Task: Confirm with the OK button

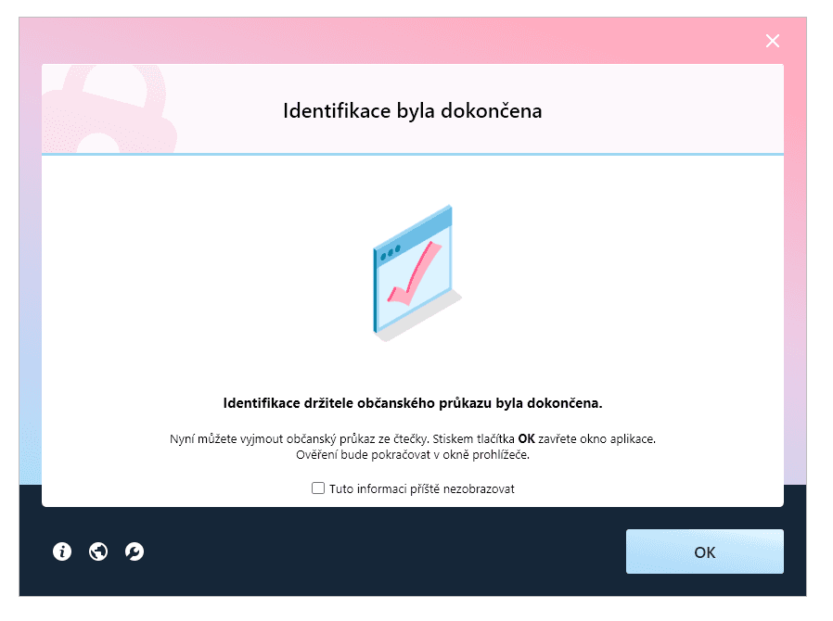Action: click(x=704, y=551)
